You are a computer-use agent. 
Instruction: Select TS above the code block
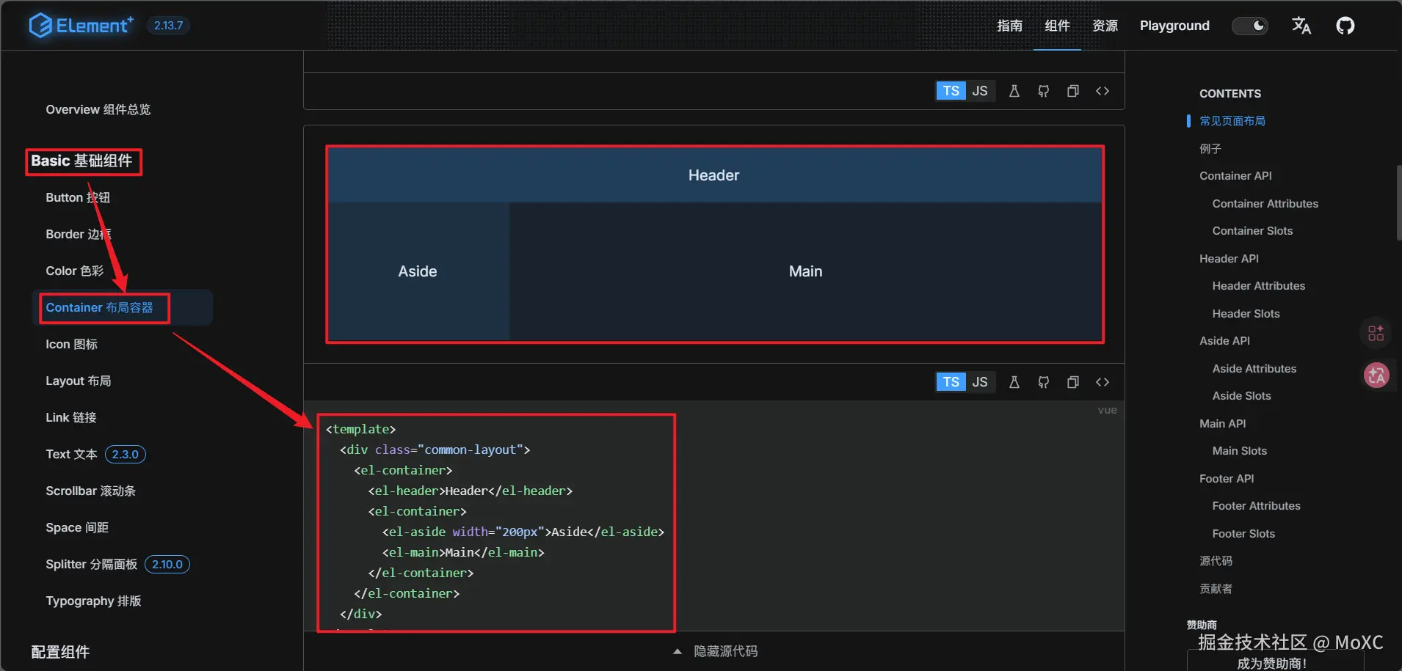coord(951,382)
